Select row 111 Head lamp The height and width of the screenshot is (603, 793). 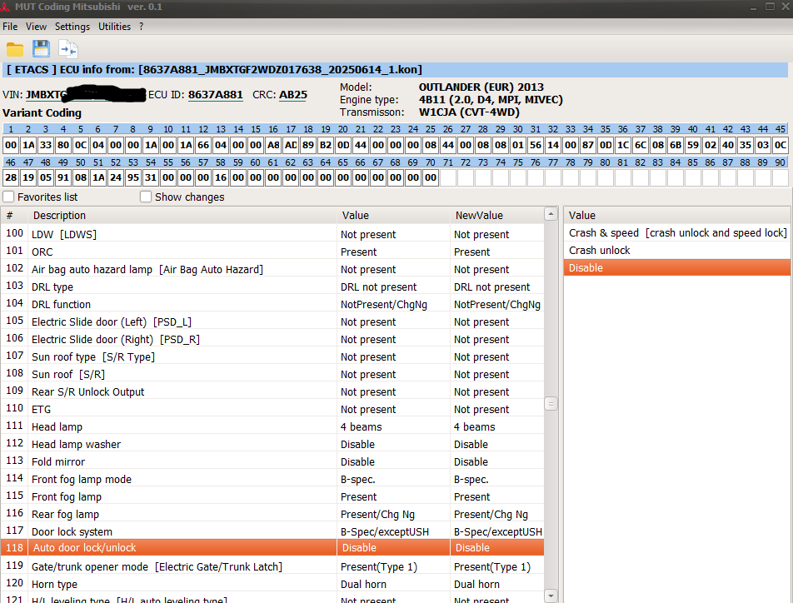272,426
